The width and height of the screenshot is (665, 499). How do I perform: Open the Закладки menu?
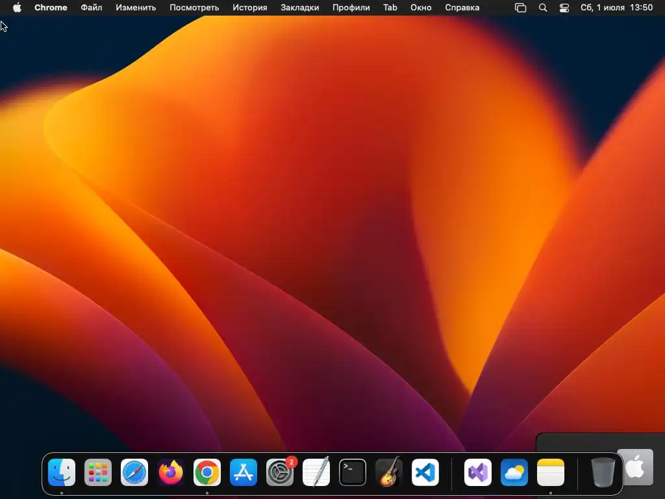tap(300, 8)
